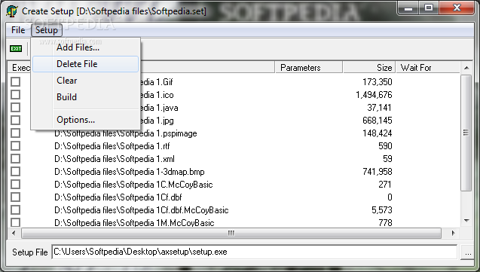Check the Exec box for Softpedia 1.ico
480x272 pixels.
point(15,94)
